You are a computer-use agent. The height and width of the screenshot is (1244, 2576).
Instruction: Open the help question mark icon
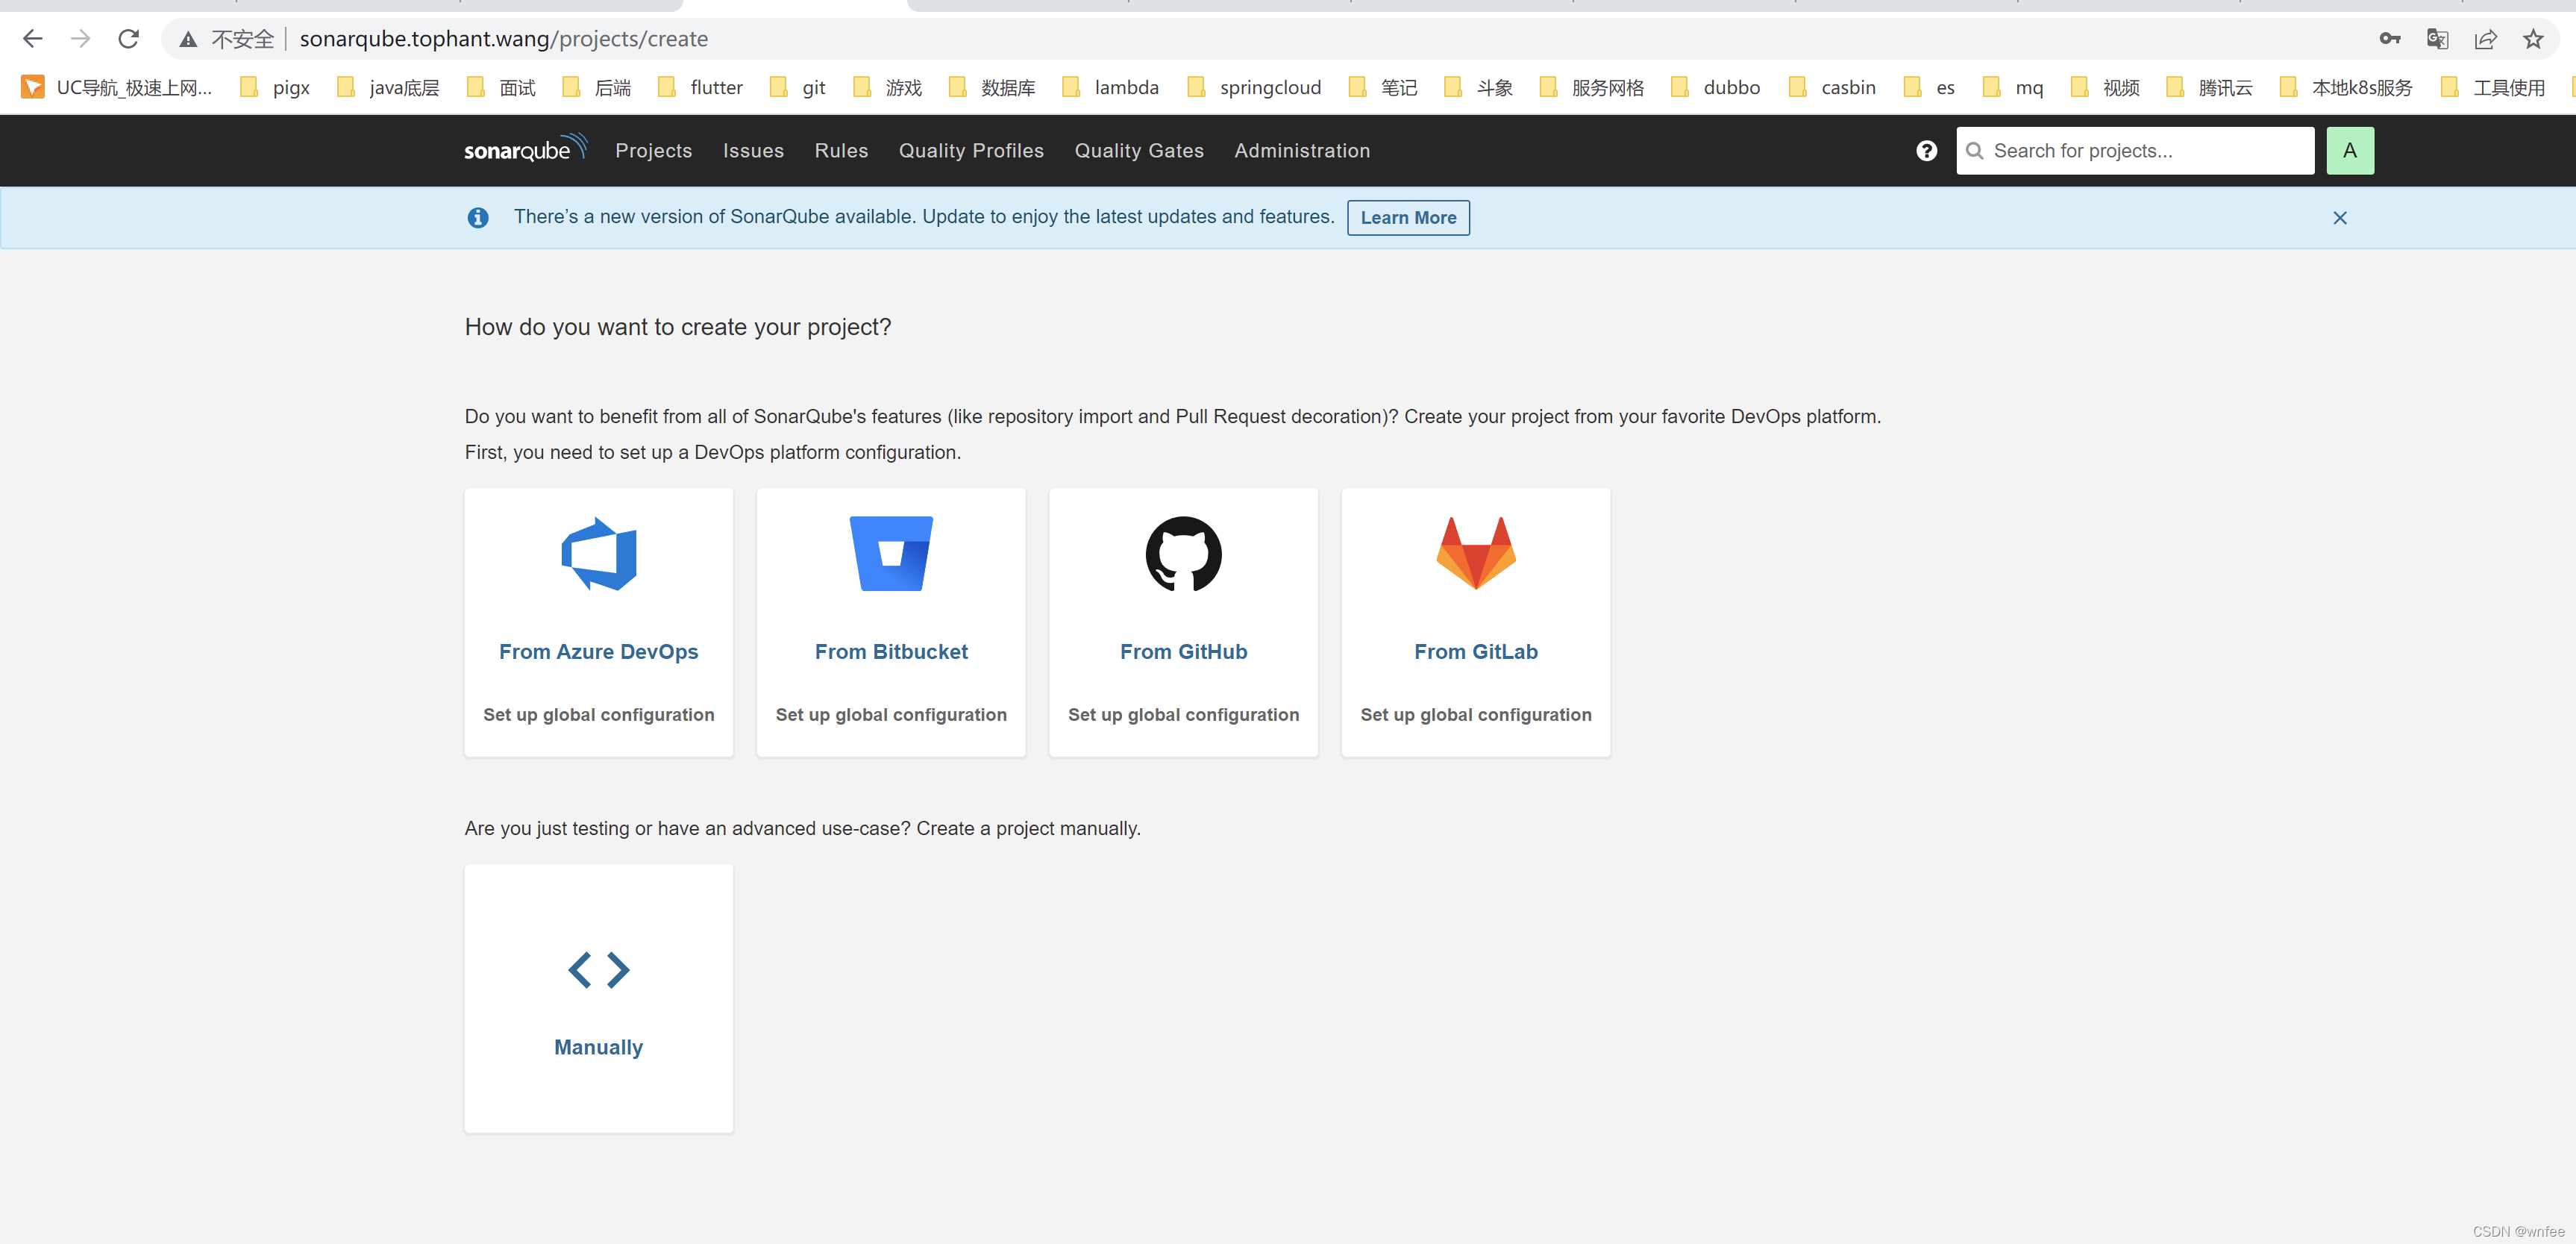(1926, 150)
